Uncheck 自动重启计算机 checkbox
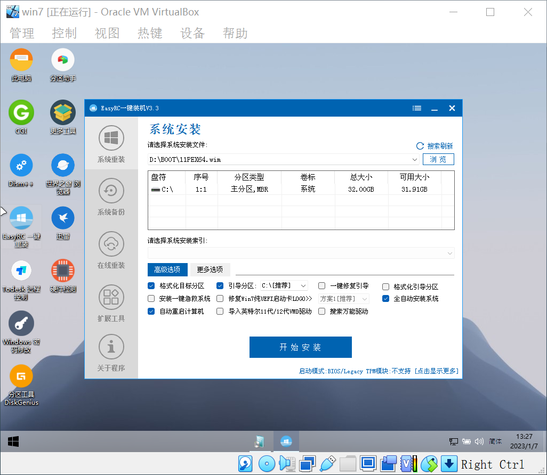Screen dimensions: 547x475 click(151, 311)
